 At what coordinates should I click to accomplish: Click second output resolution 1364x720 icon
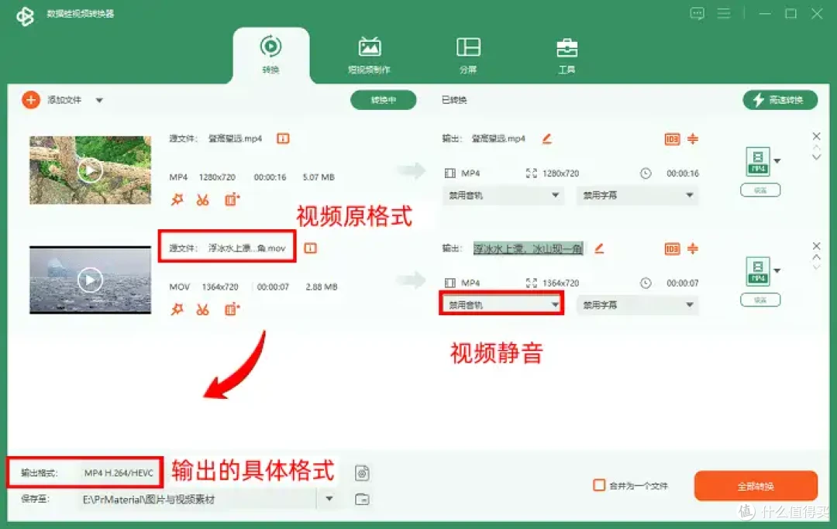[531, 283]
